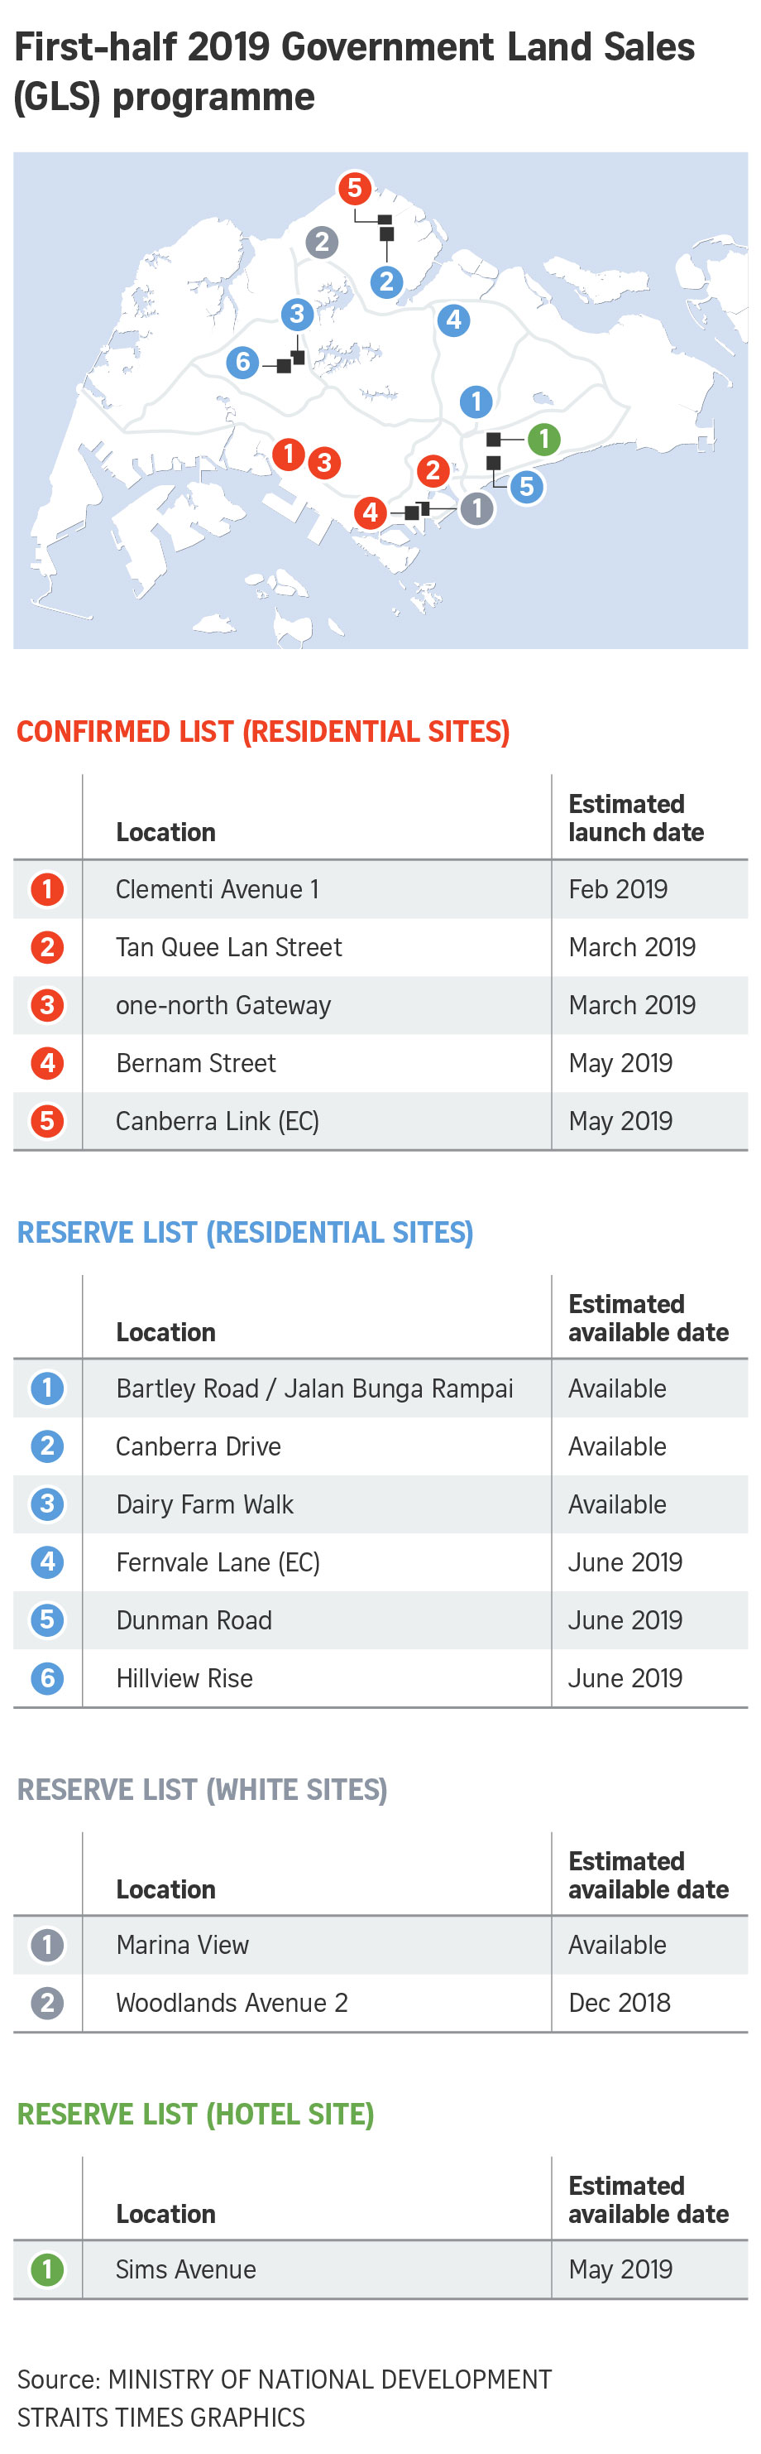Click the Tan Quee Lan Street location
Viewport: 761px width, 2454px height.
click(x=228, y=947)
